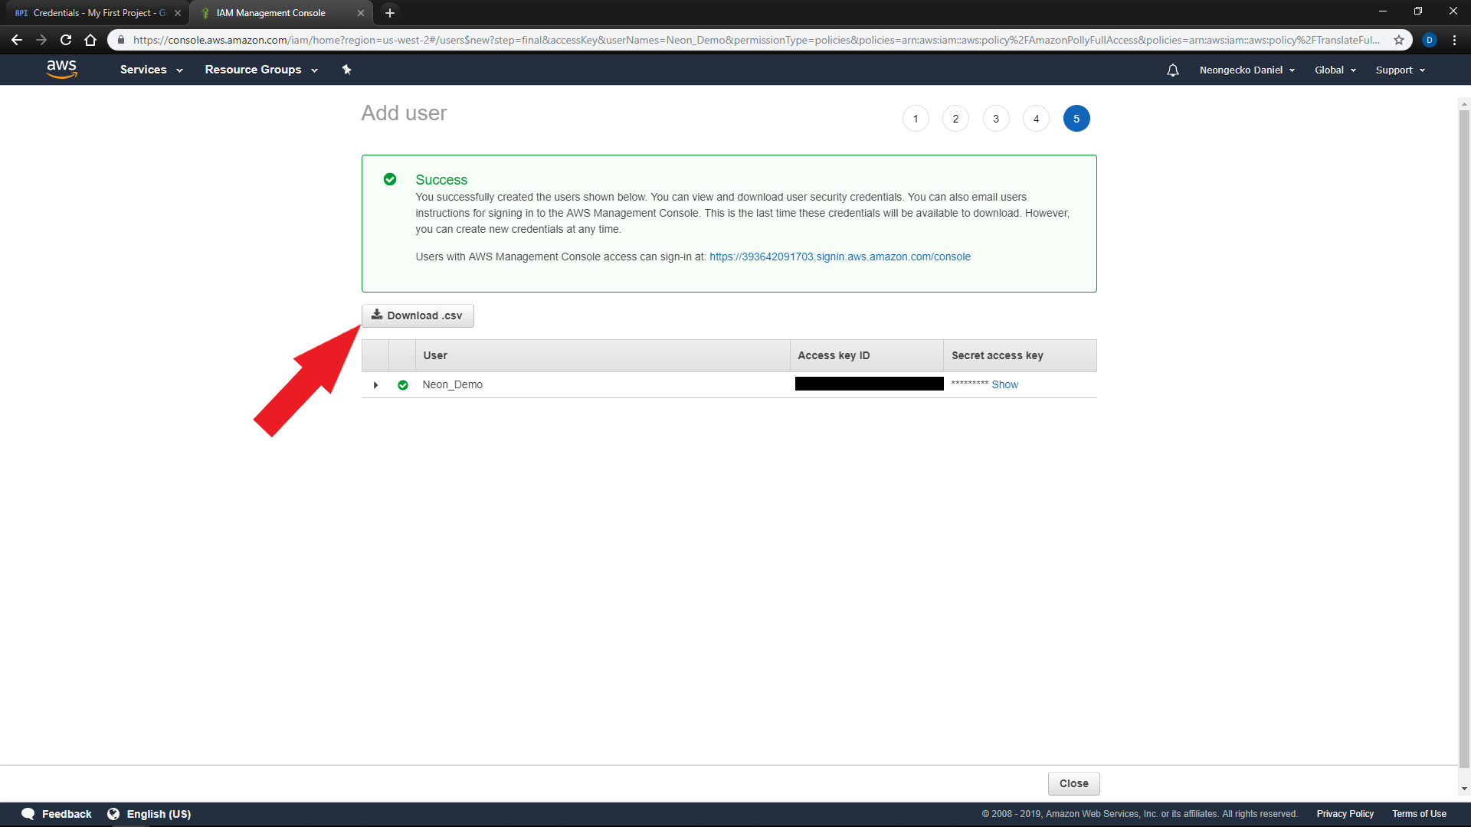Click the scrollbar down arrow

(x=1464, y=789)
